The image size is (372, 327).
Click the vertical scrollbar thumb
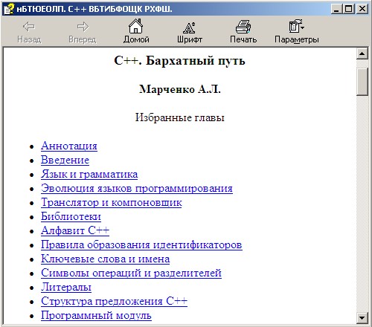362,82
